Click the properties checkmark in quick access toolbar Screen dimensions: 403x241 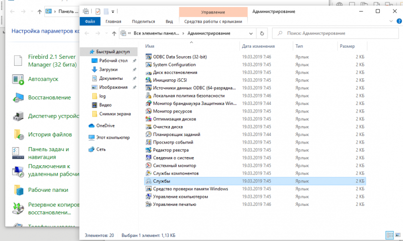tap(98, 11)
